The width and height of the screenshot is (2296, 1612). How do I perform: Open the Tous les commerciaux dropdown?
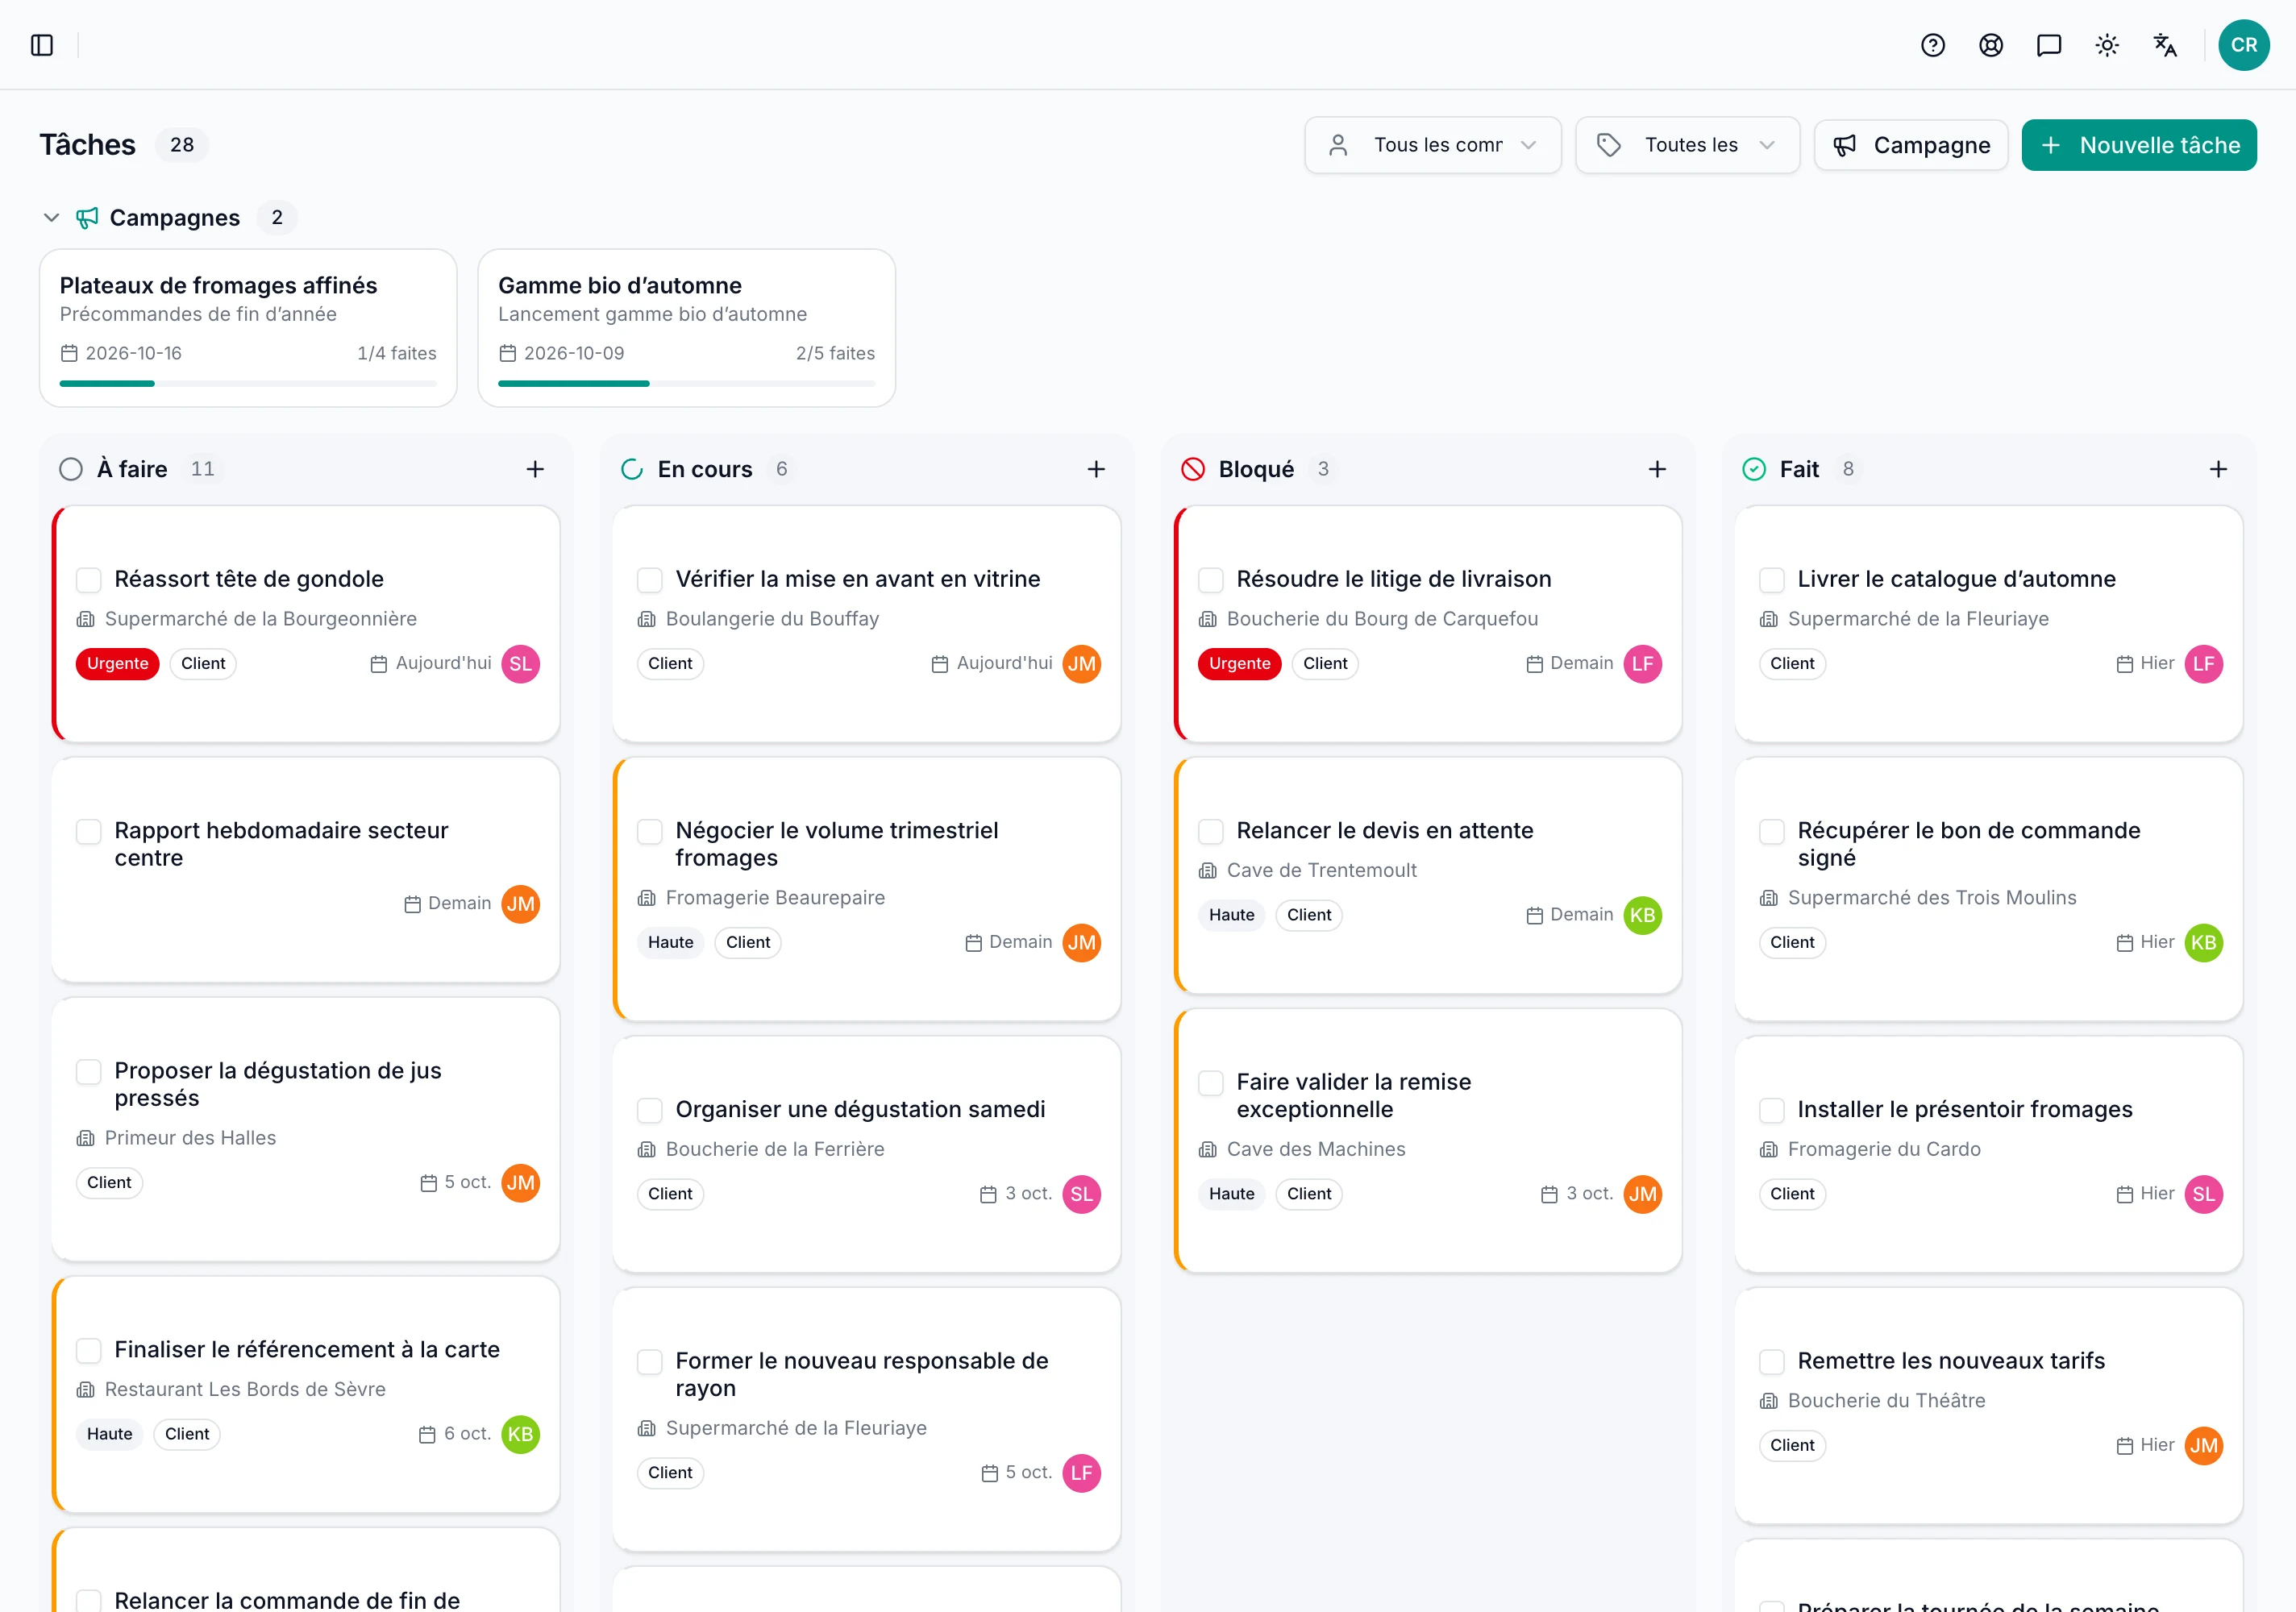click(x=1432, y=145)
